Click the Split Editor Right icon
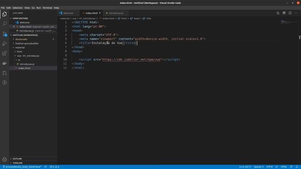 pyautogui.click(x=290, y=13)
